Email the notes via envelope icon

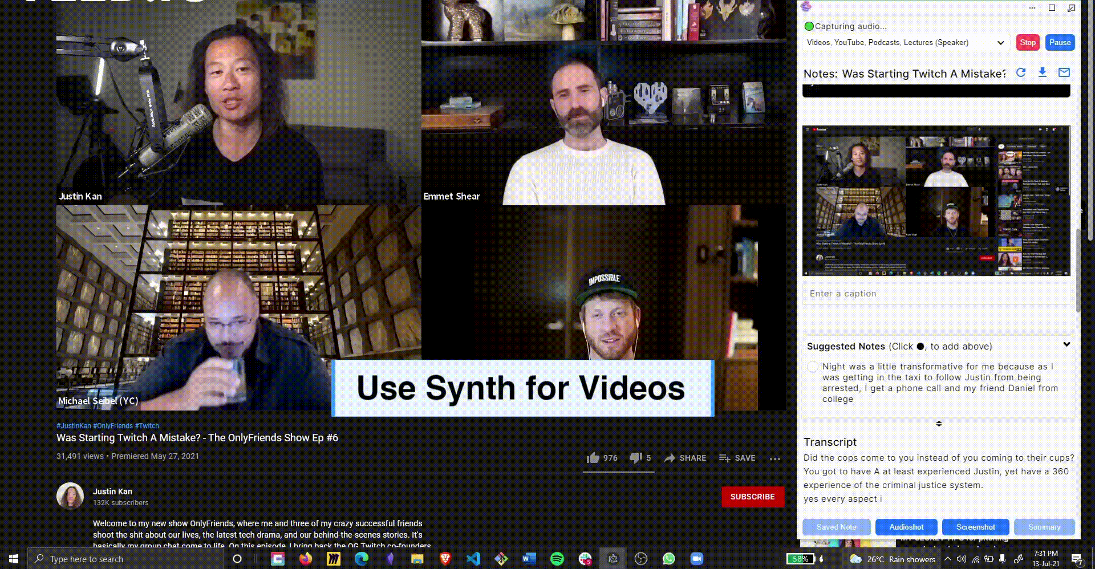tap(1064, 72)
